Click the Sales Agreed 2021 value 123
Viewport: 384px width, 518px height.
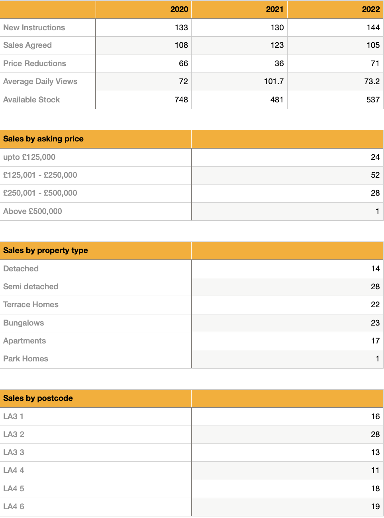(277, 45)
